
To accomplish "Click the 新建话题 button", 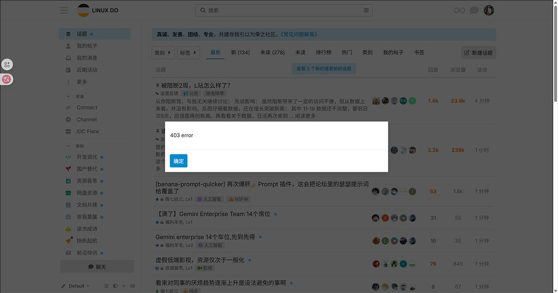I will tap(478, 53).
